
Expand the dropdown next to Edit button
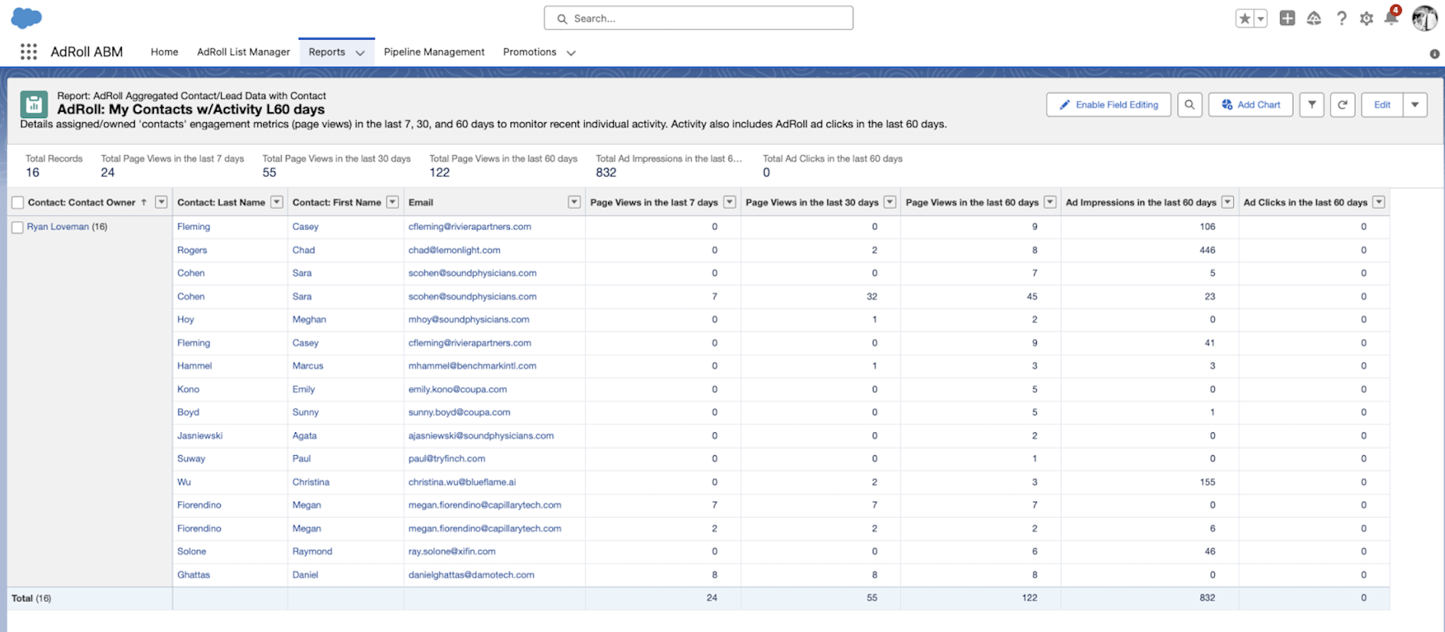tap(1415, 105)
